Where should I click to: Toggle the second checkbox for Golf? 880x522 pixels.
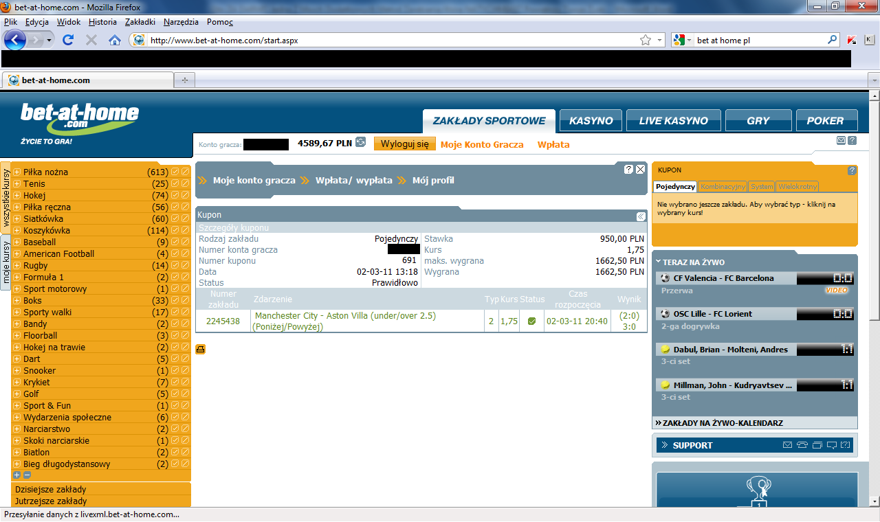point(185,394)
